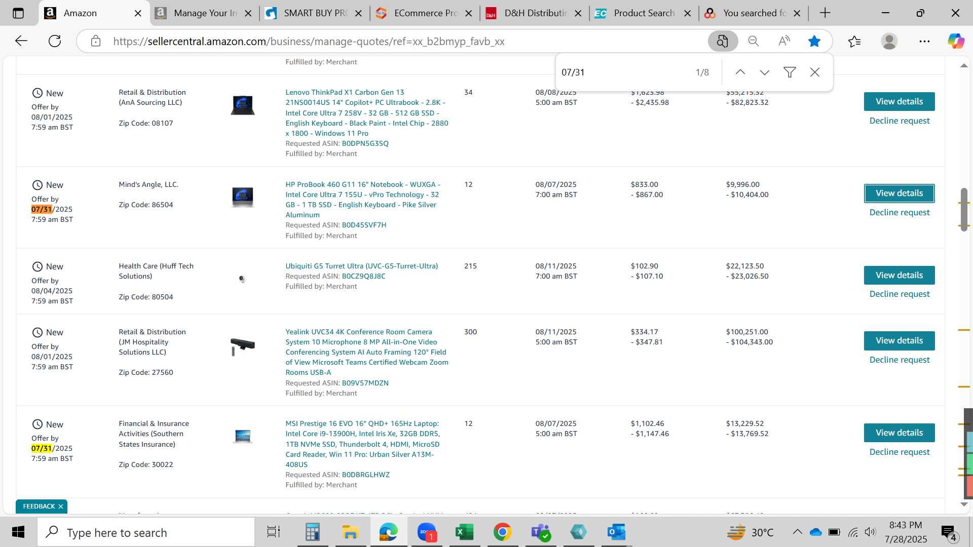Show hidden system tray icons
This screenshot has height=547, width=973.
click(797, 532)
